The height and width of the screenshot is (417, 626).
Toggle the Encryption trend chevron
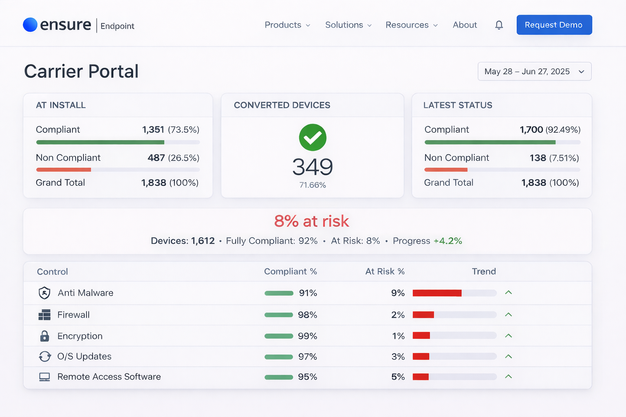pyautogui.click(x=508, y=336)
